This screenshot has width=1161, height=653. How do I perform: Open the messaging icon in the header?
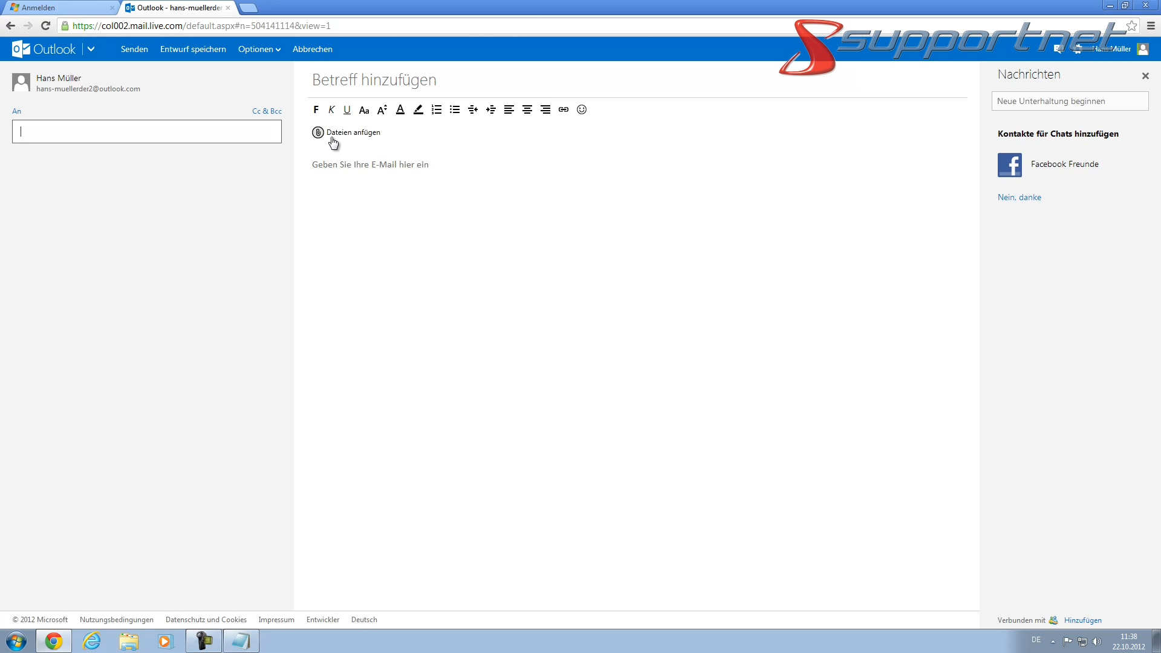click(x=1058, y=49)
